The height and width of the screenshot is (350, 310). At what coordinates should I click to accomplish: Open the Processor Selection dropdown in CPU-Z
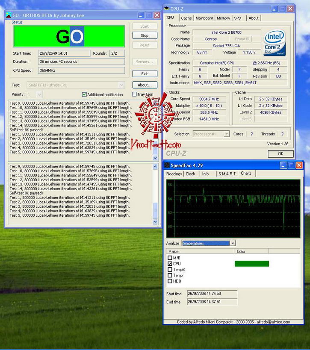(x=227, y=134)
